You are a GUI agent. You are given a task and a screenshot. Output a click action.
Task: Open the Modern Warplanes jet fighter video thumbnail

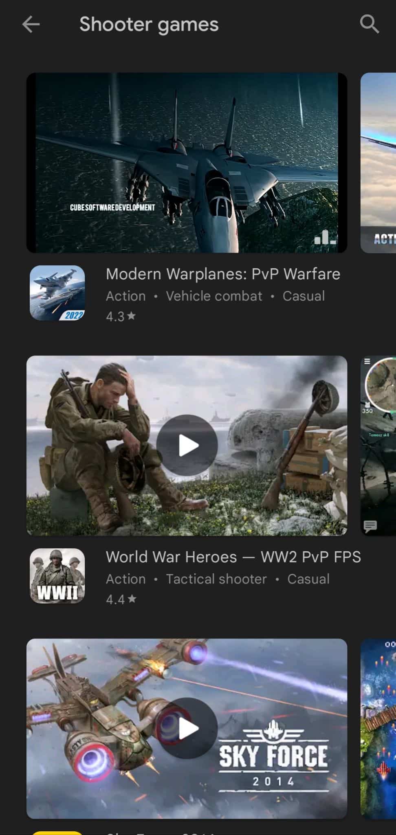coord(187,163)
